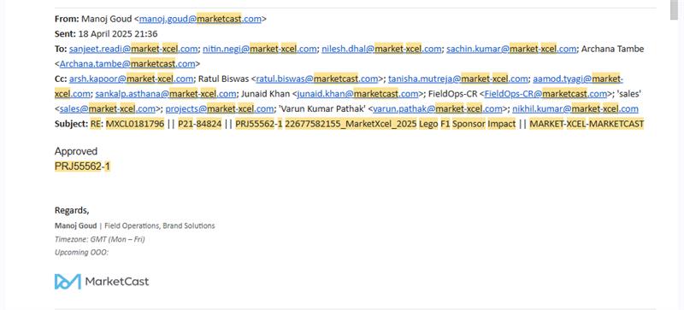The height and width of the screenshot is (310, 684).
Task: Click the MarketCast logo in signature
Action: pos(102,282)
